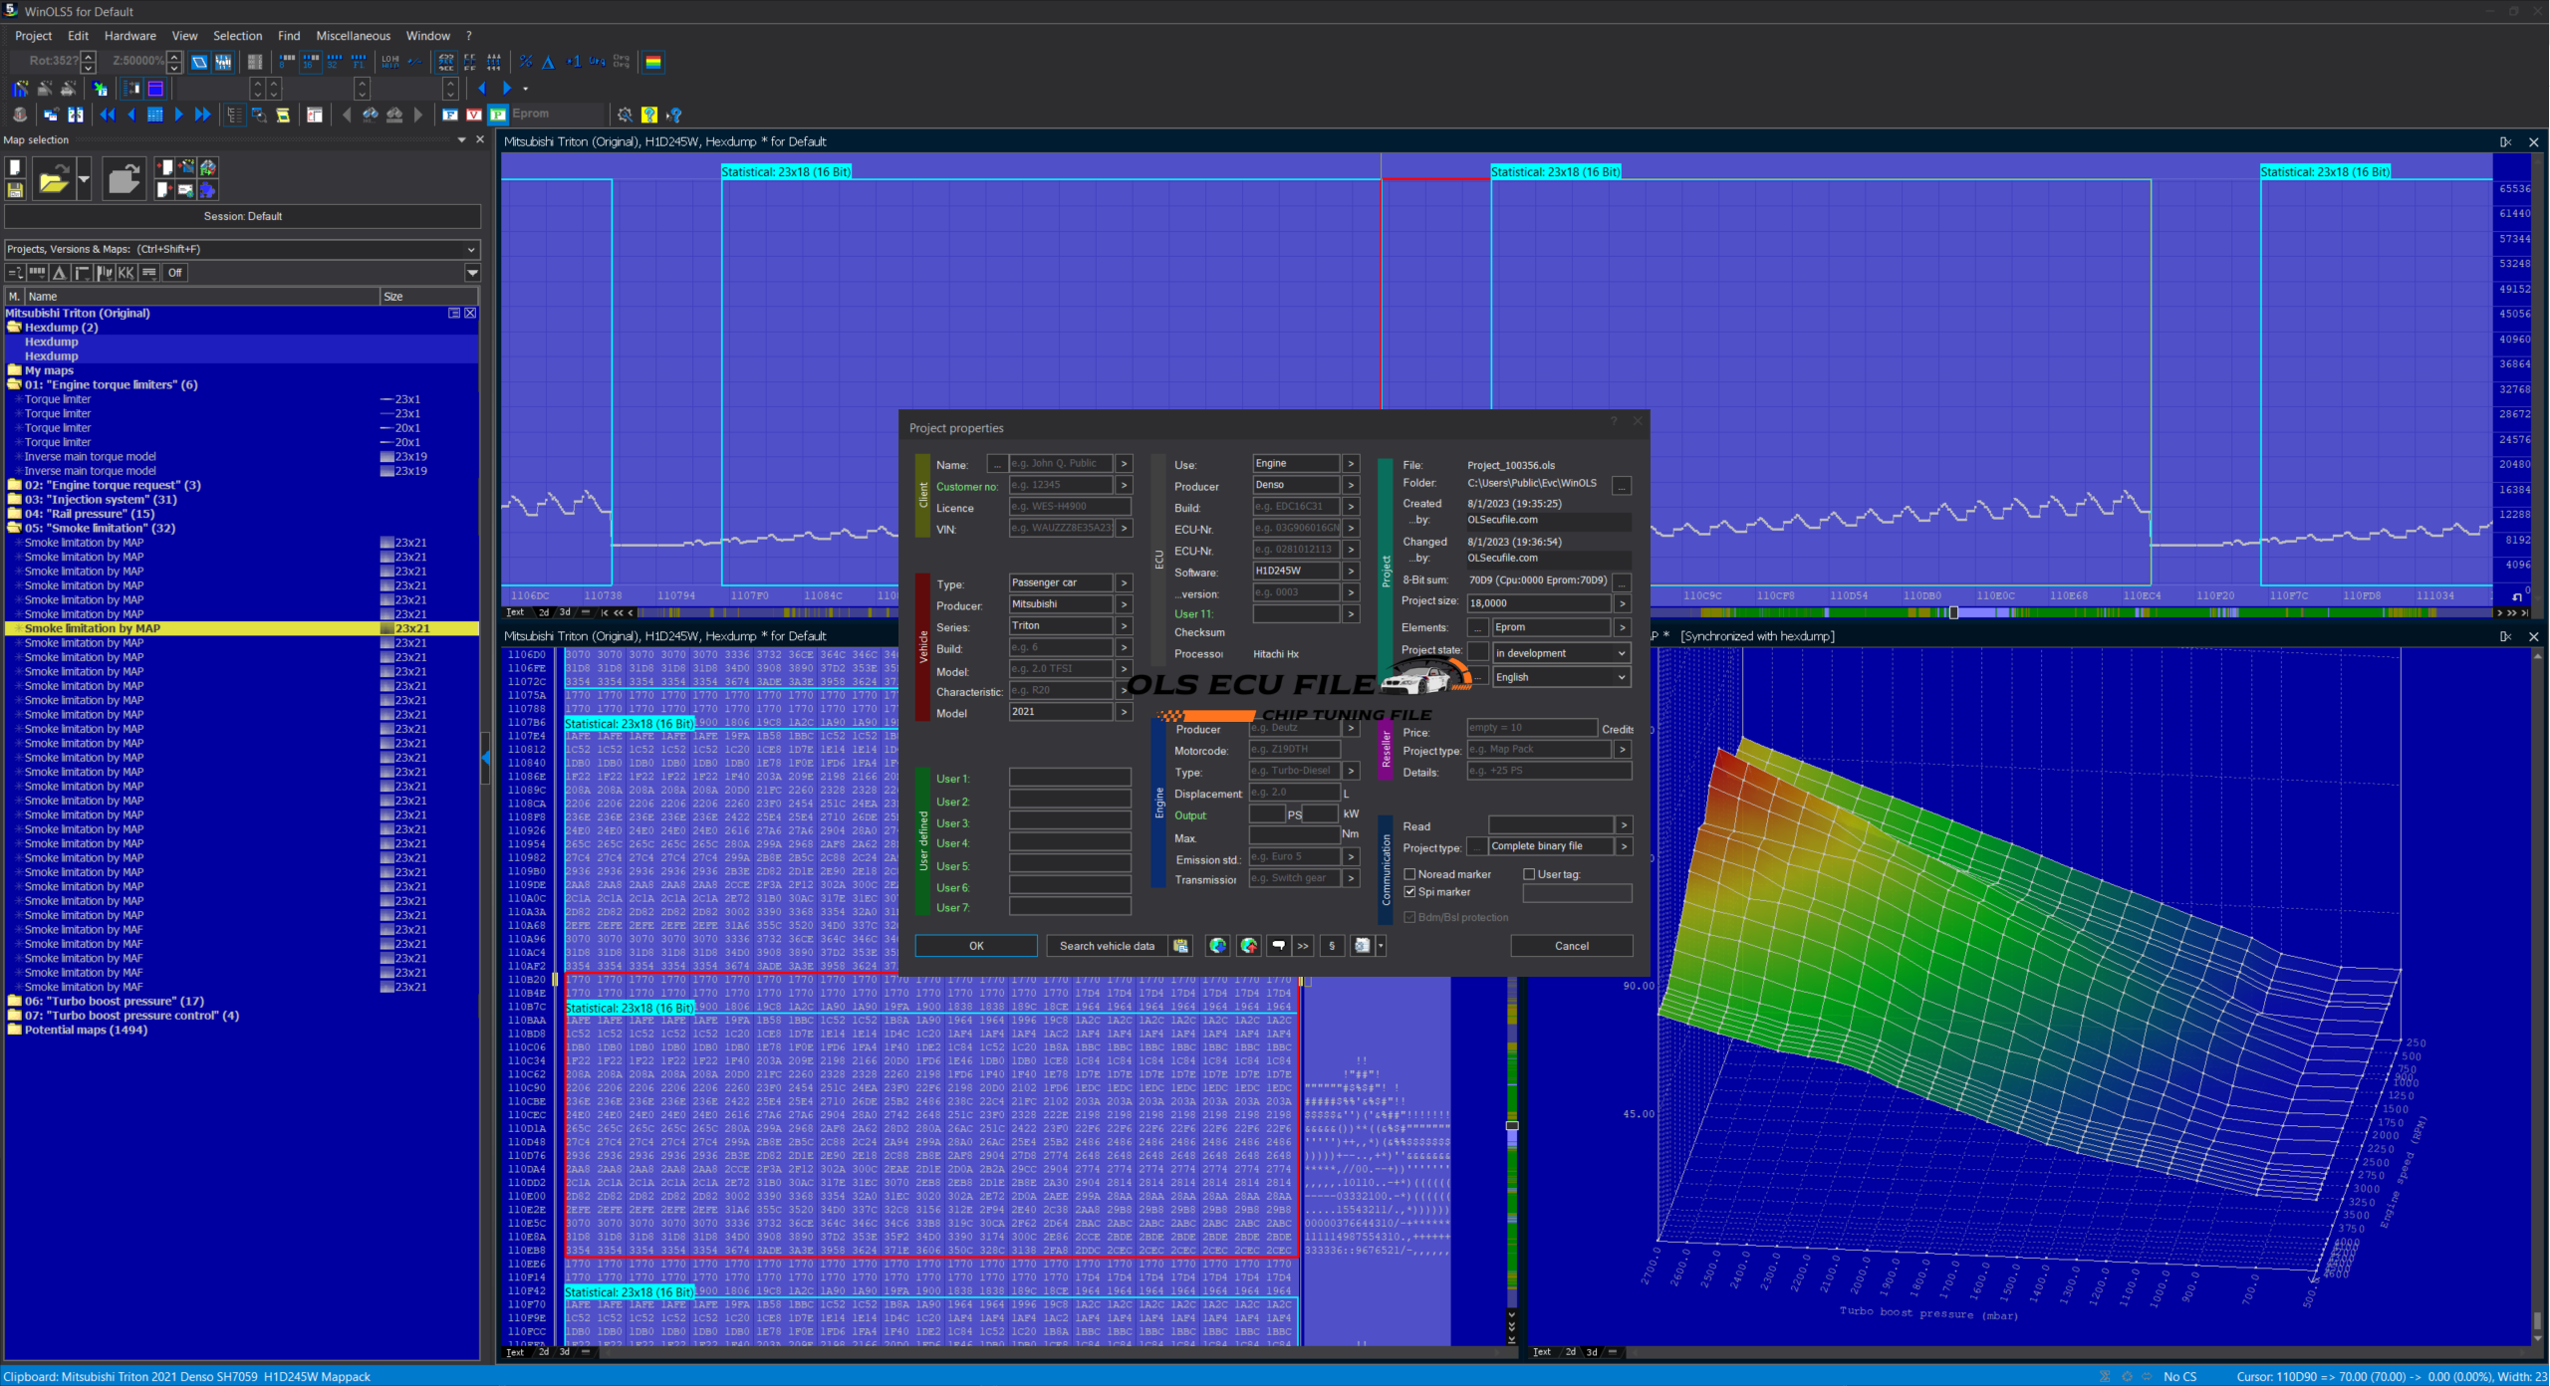
Task: Click the percent difference display icon
Action: 526,62
